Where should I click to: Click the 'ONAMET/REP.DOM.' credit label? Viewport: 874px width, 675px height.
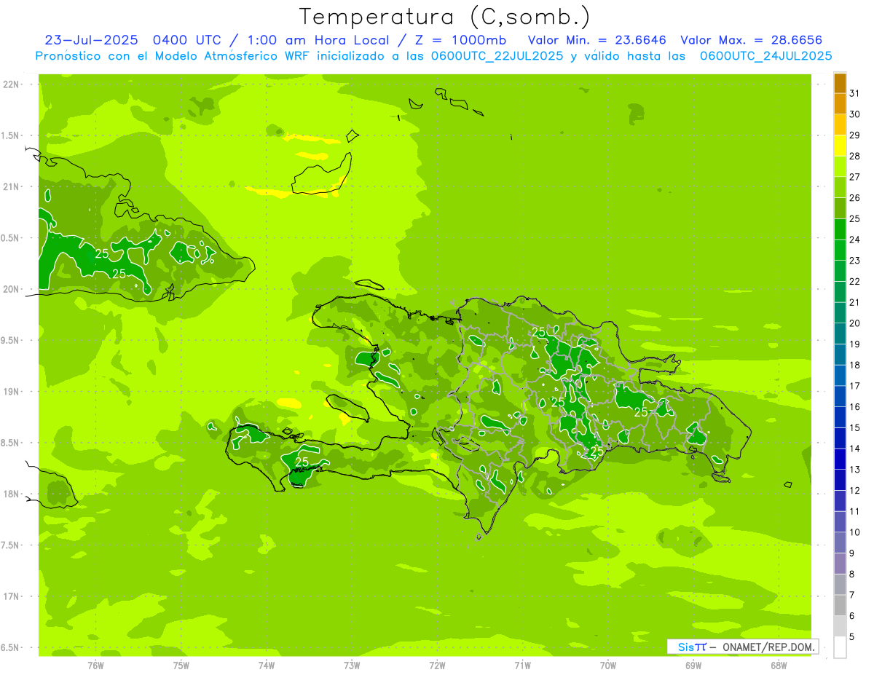click(x=768, y=647)
